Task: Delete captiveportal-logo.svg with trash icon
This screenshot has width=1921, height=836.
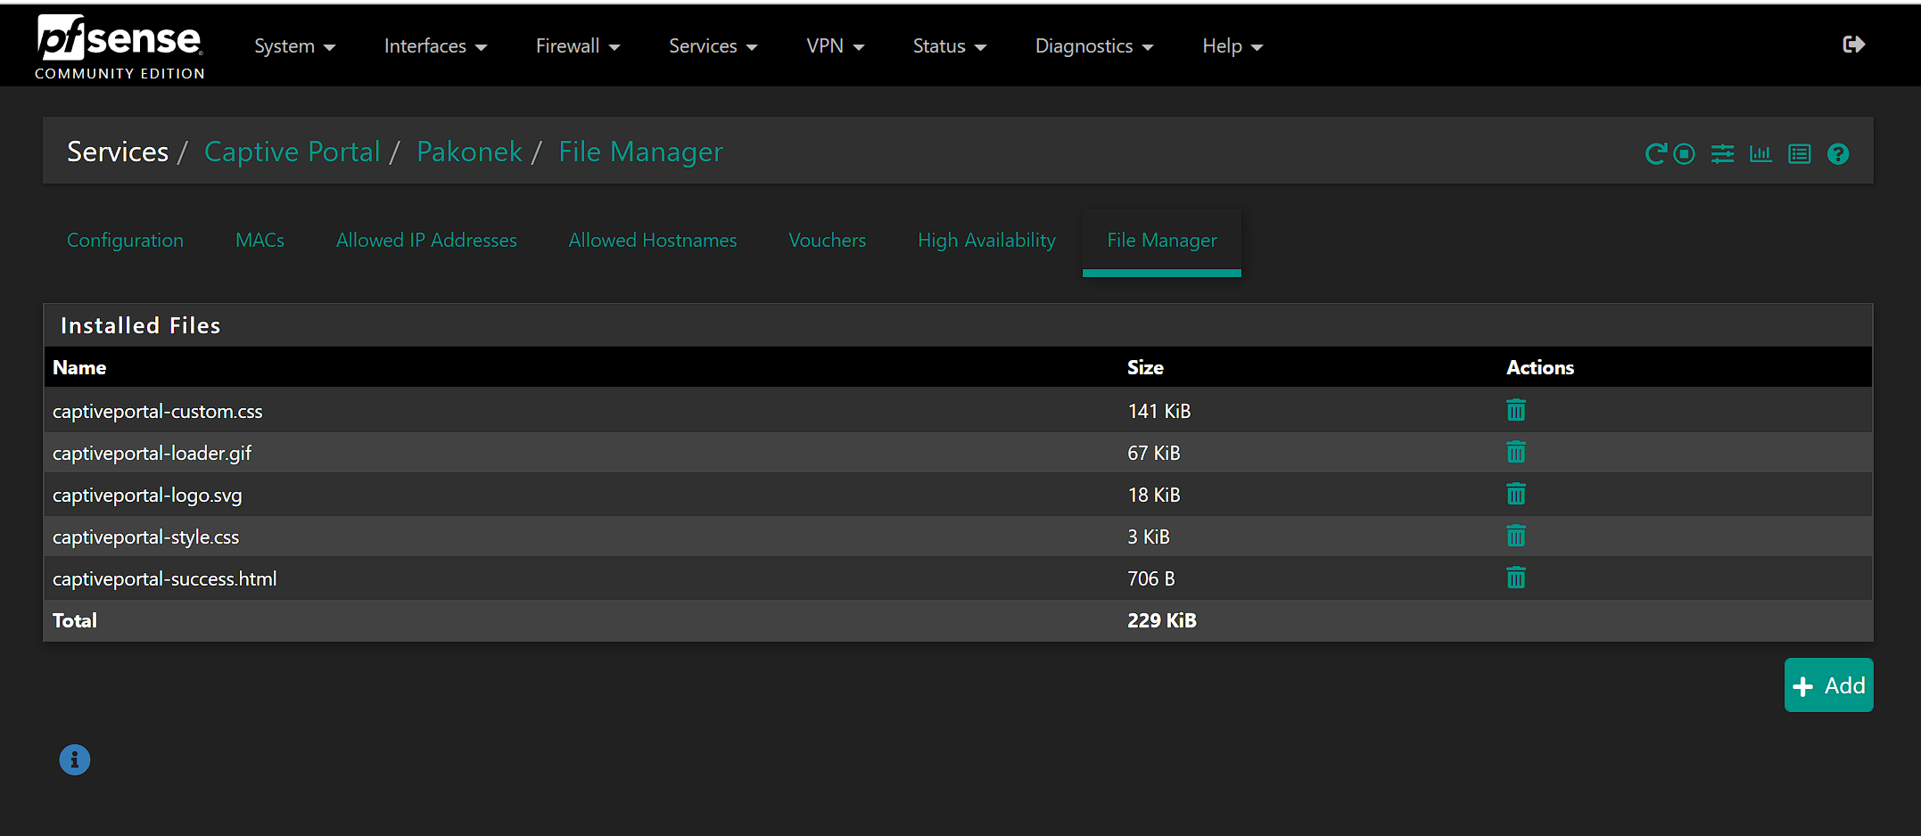Action: click(x=1515, y=494)
